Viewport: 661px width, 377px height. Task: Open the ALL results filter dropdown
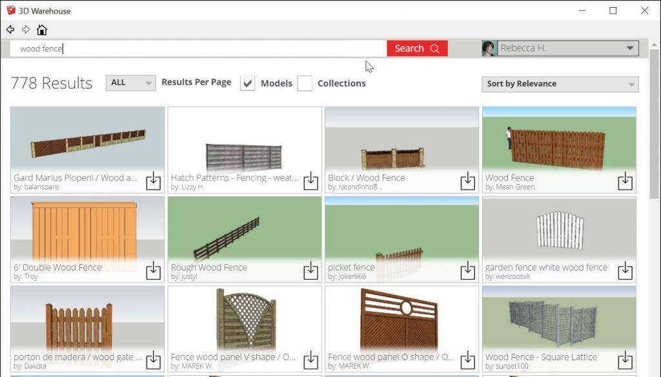(130, 83)
